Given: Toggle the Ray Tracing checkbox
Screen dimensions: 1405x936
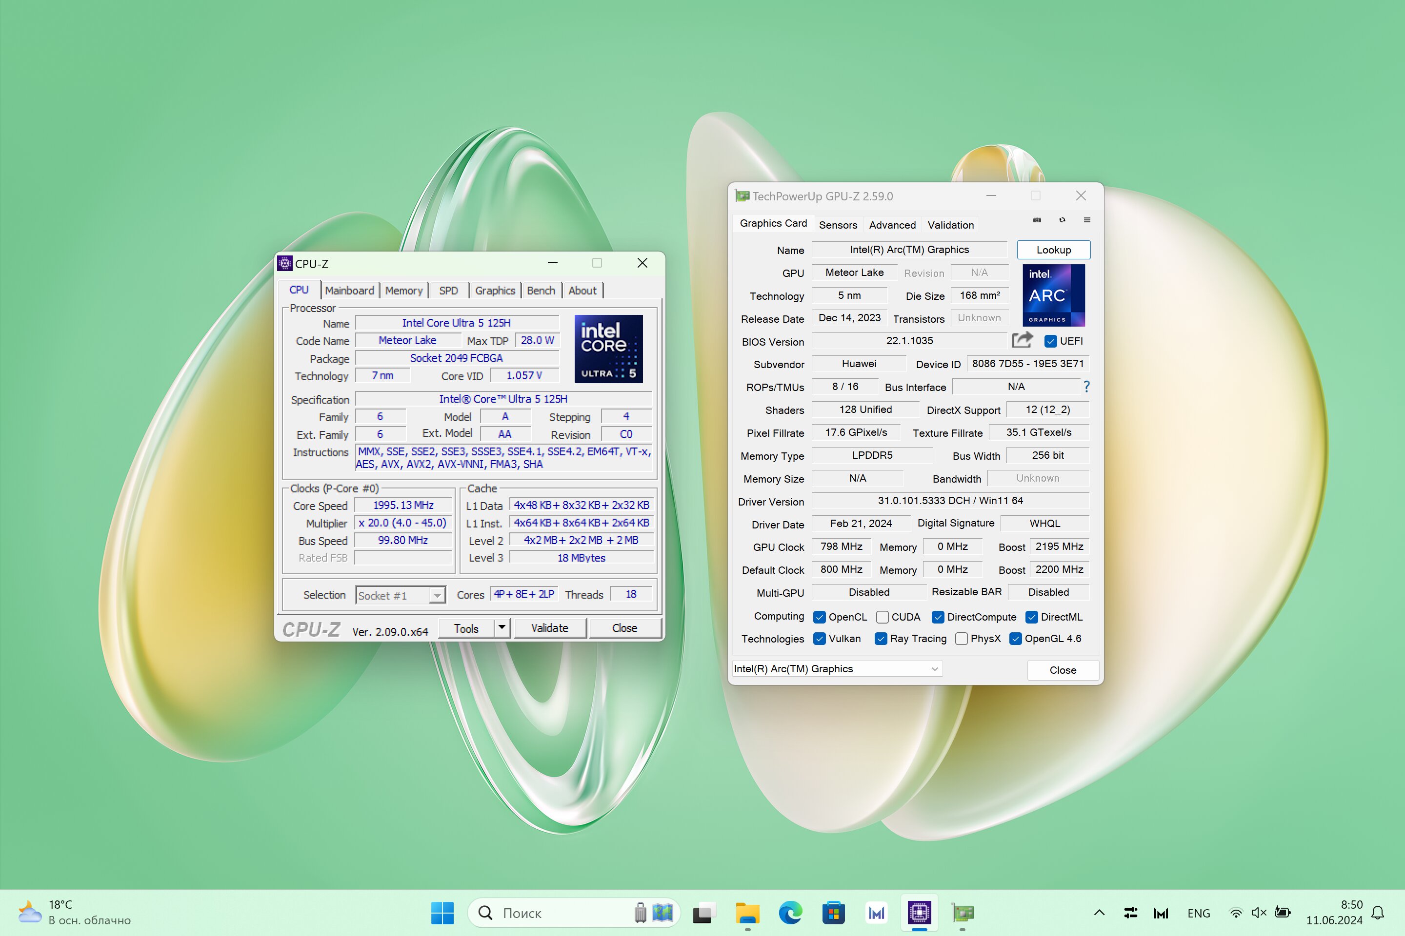Looking at the screenshot, I should (881, 639).
